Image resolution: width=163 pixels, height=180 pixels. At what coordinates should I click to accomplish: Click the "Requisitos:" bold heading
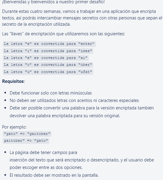[x=13, y=81]
